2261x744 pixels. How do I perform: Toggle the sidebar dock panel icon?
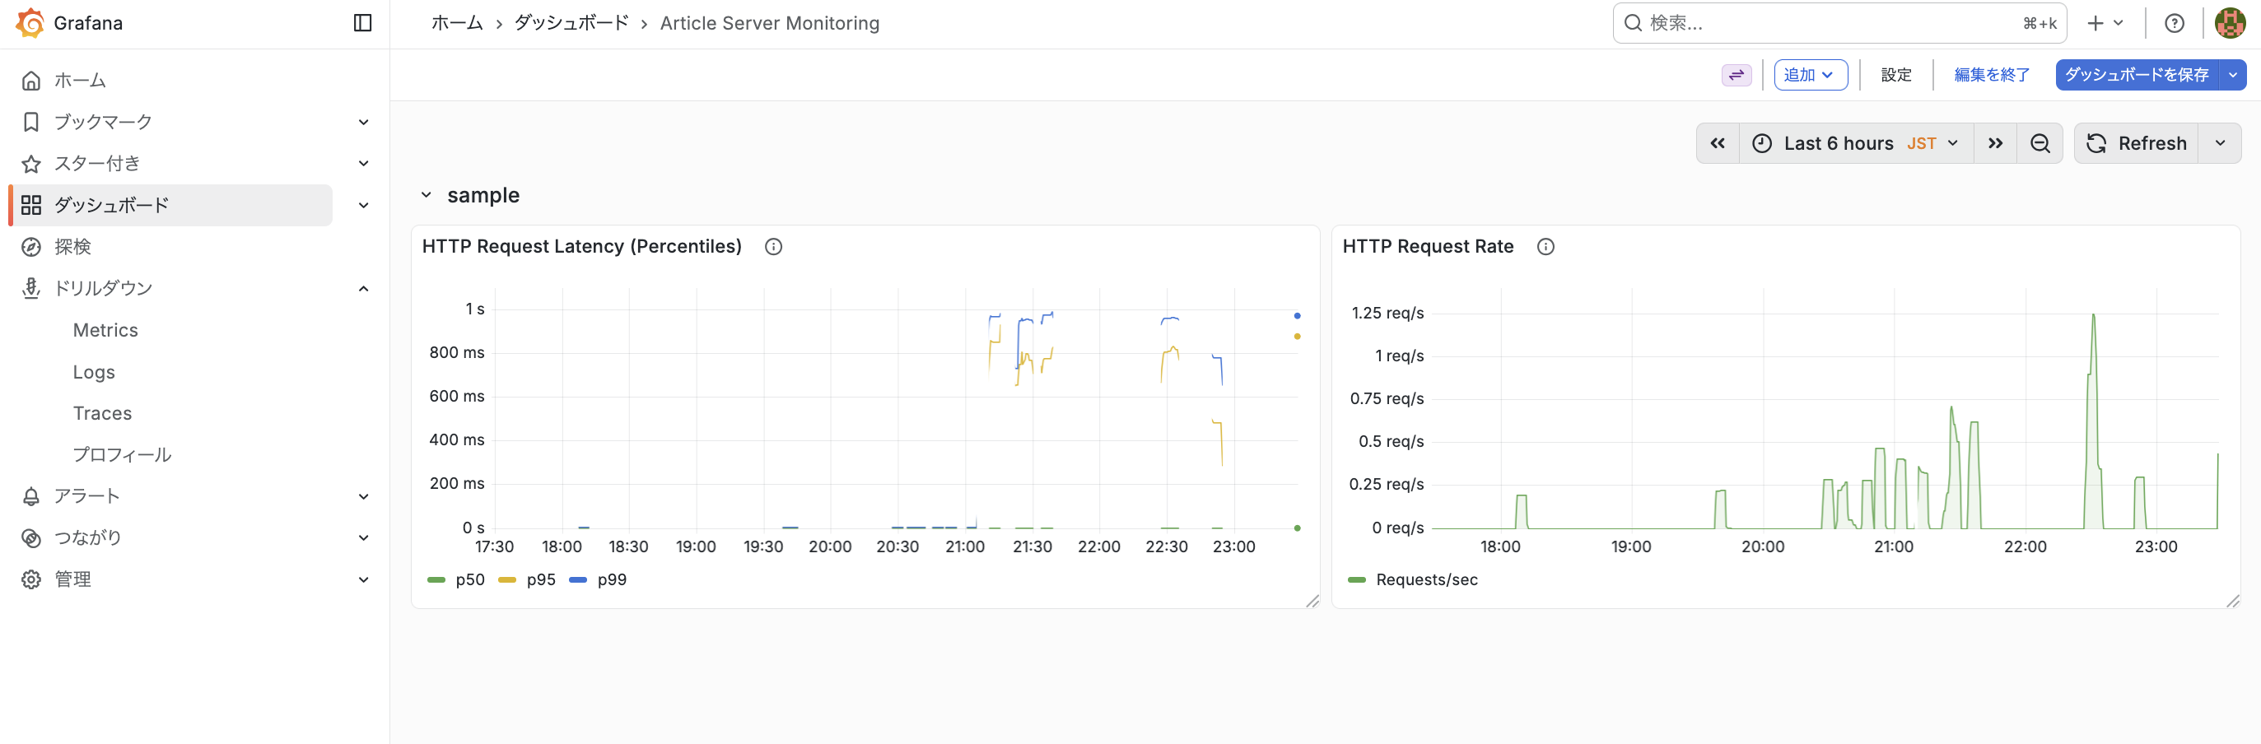[362, 23]
